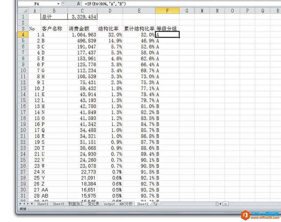This screenshot has width=281, height=222.
Task: Select row 31 header
Action: click(x=23, y=196)
